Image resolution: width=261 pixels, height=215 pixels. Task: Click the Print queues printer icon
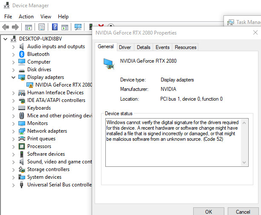tap(22, 139)
